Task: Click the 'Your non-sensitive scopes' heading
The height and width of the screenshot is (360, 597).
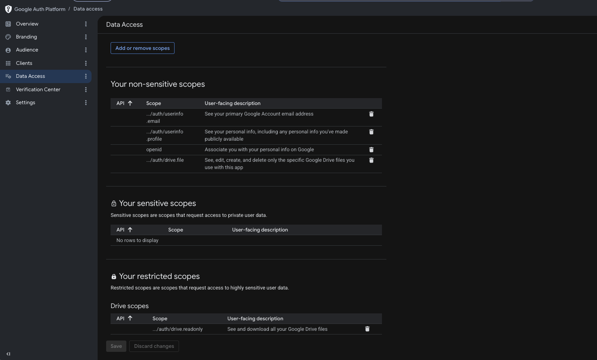Action: click(x=158, y=84)
